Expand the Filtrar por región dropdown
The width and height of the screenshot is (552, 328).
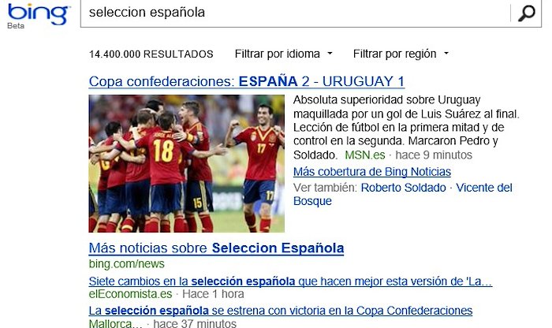click(x=401, y=54)
